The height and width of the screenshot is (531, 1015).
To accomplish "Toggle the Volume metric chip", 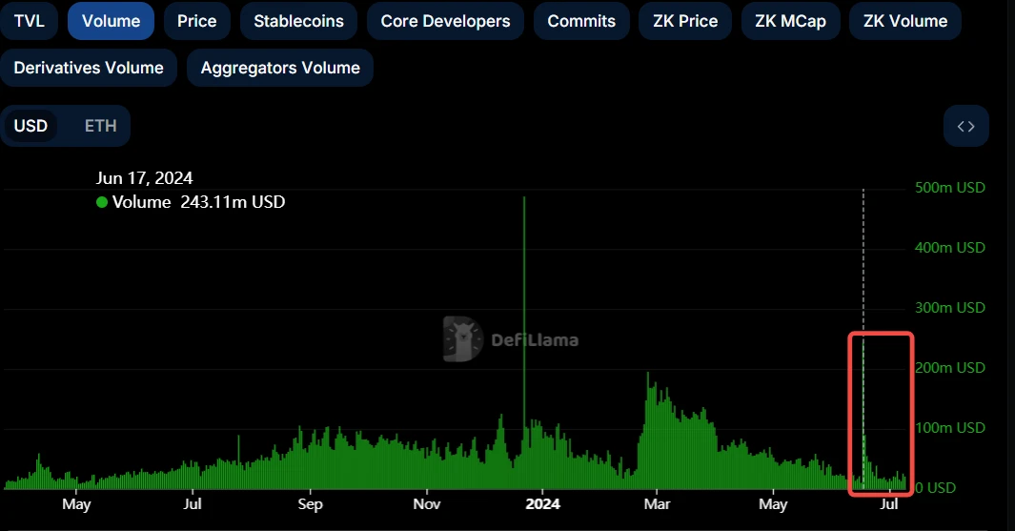I will click(x=111, y=21).
